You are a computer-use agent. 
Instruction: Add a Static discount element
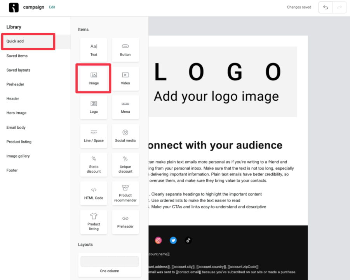tap(93, 164)
